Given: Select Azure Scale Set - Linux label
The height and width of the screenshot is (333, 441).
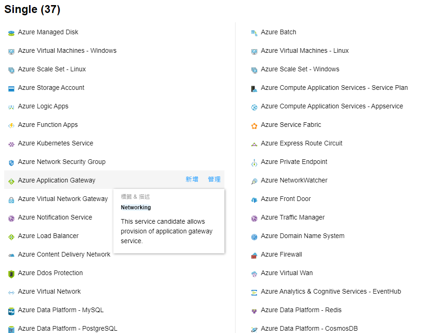Looking at the screenshot, I should pos(52,69).
